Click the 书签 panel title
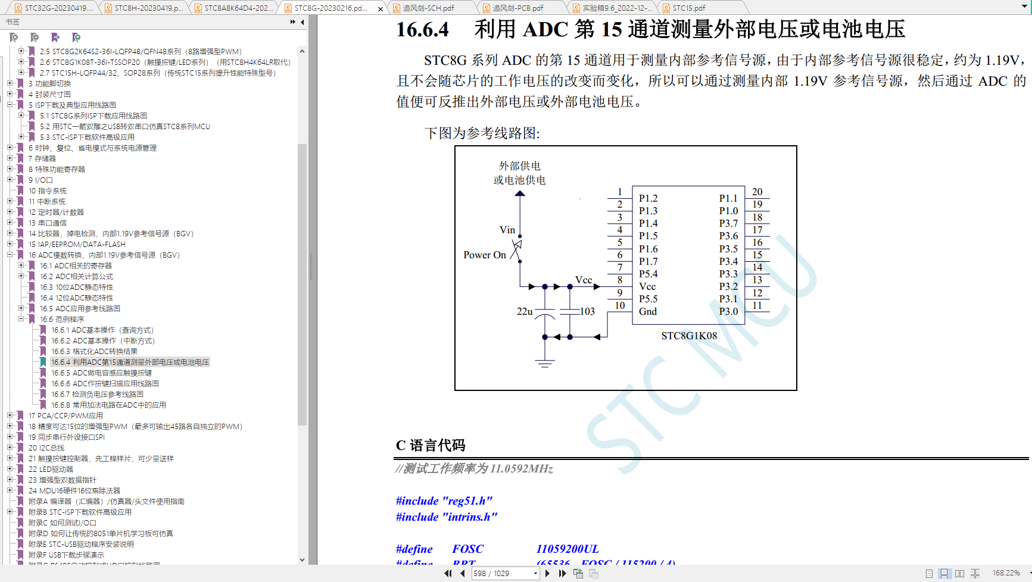Viewport: 1032px width, 582px height. tap(13, 22)
